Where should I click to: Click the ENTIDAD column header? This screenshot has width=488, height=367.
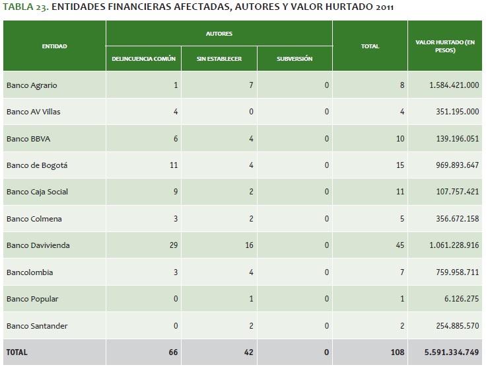(54, 46)
